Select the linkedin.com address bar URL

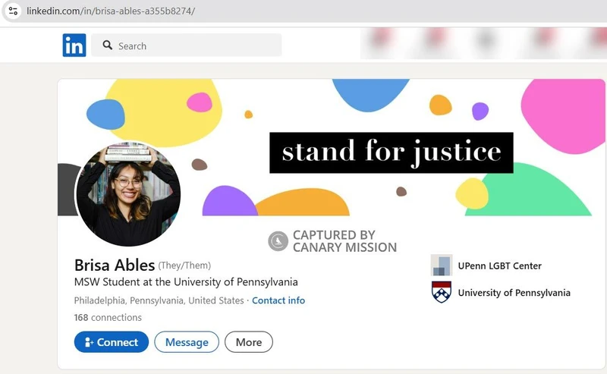[111, 11]
